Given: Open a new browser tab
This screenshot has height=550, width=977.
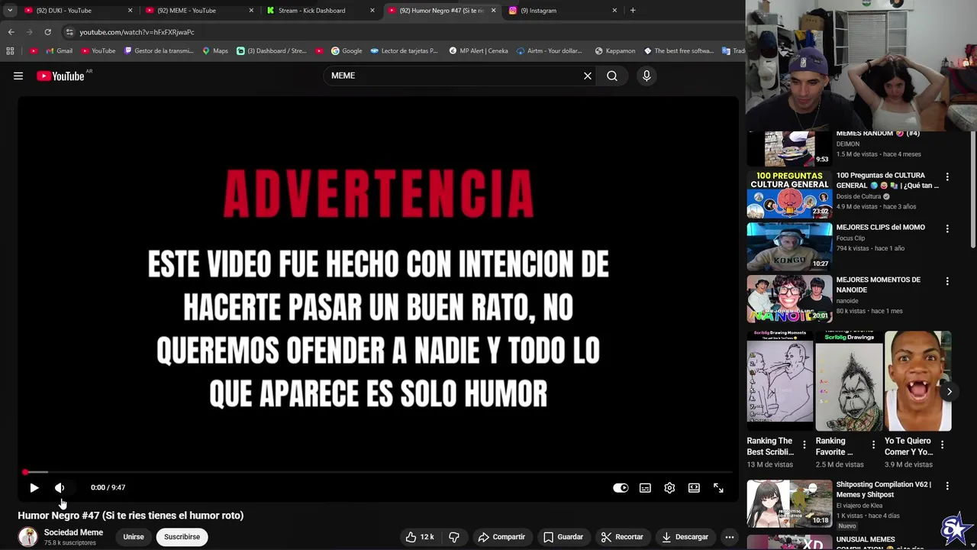Looking at the screenshot, I should 633,11.
